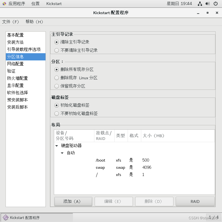Click the clock 星期日 19:44

pos(179,4)
